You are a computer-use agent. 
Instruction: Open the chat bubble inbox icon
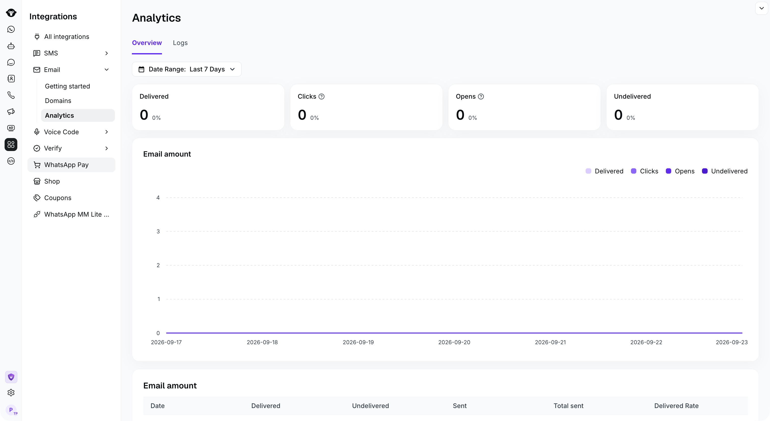[11, 62]
